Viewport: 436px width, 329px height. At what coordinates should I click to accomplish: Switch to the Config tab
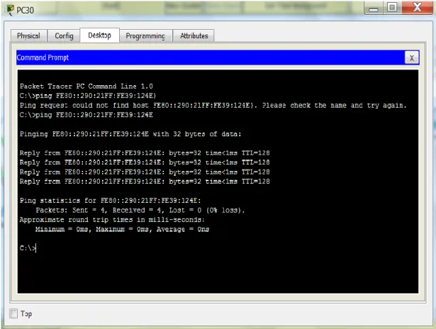click(x=64, y=36)
